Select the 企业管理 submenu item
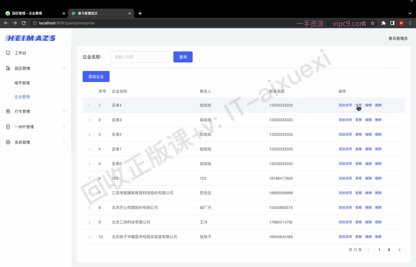The height and width of the screenshot is (267, 416). pos(22,97)
